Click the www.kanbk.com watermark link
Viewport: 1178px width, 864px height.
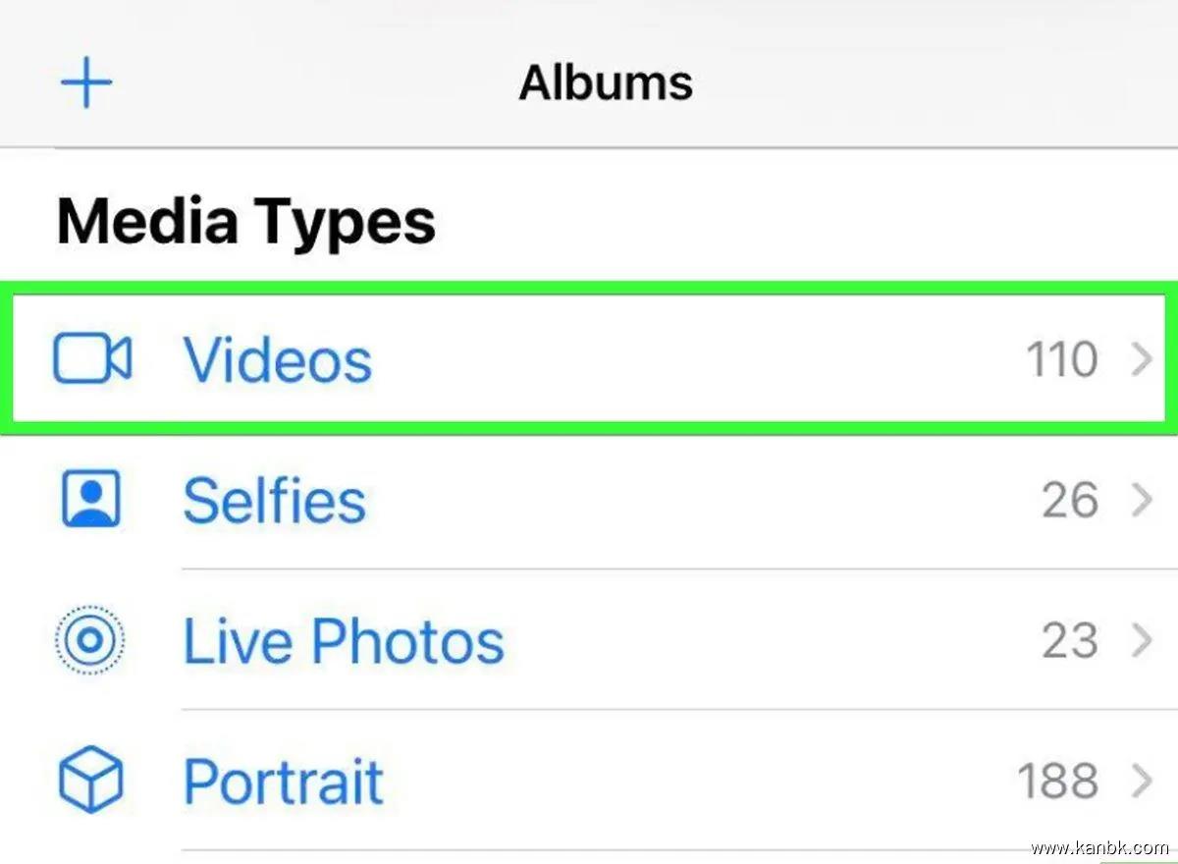tap(1099, 847)
